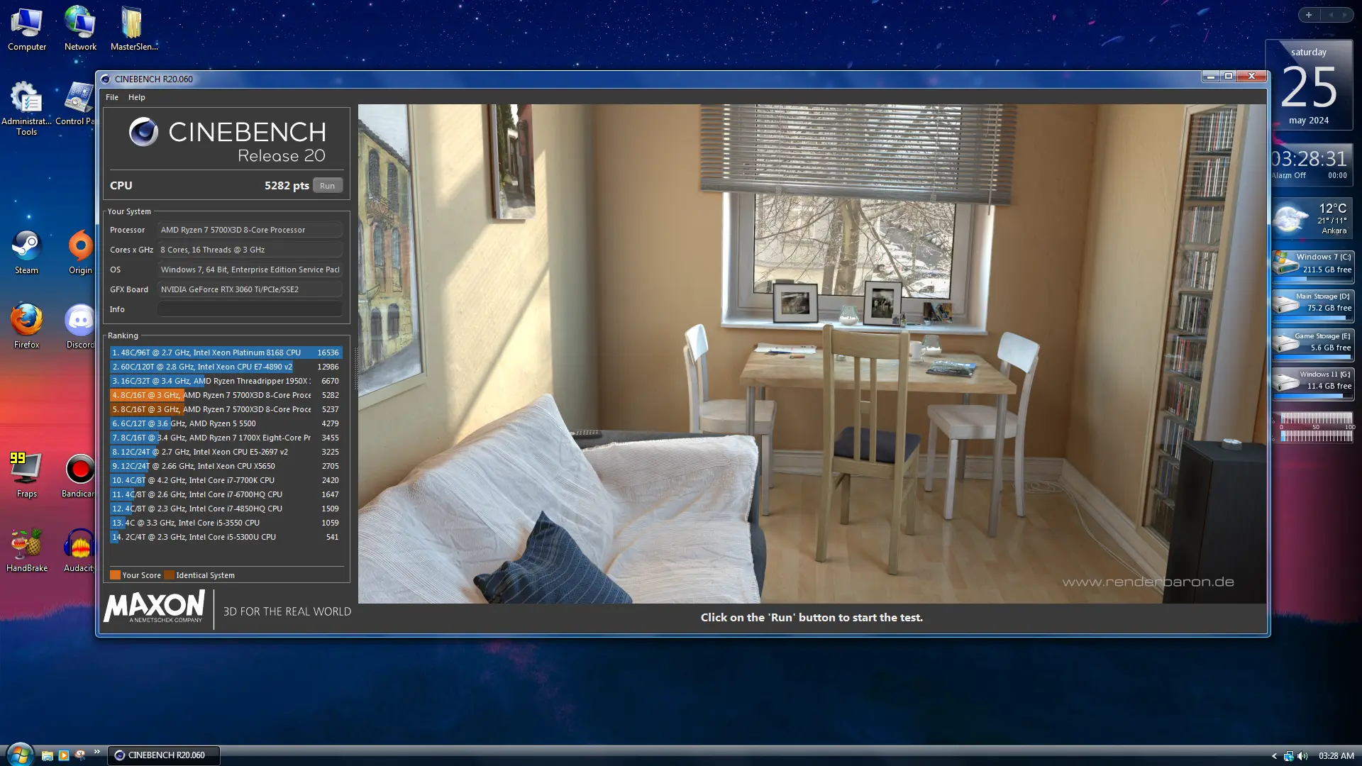Click CINEBENCH R20.060 taskbar button

tap(163, 755)
